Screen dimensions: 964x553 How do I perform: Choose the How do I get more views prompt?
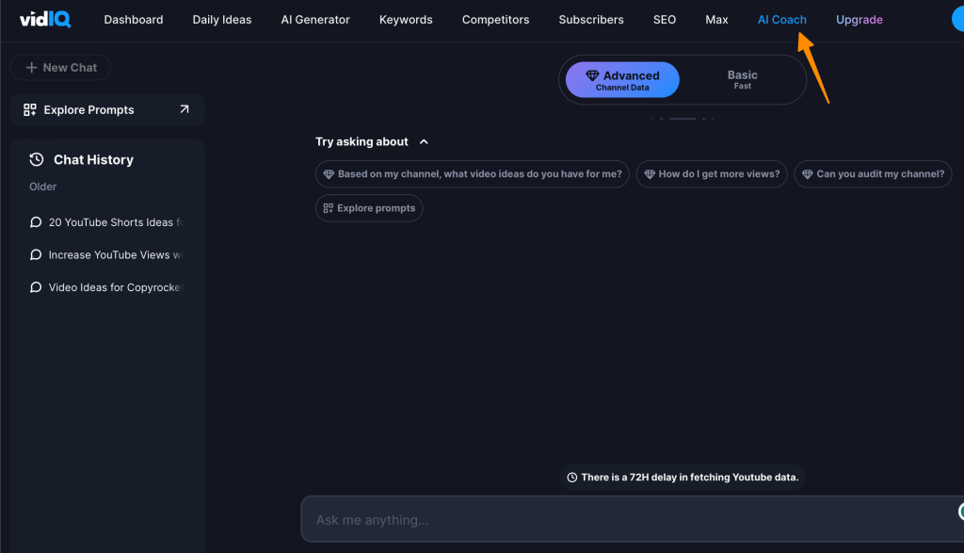(712, 174)
